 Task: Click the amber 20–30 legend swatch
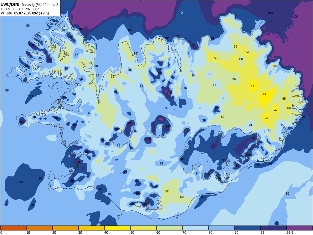click(x=65, y=228)
